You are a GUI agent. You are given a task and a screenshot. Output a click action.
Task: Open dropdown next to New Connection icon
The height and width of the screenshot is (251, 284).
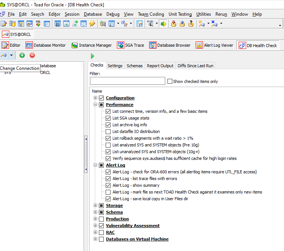pos(208,24)
